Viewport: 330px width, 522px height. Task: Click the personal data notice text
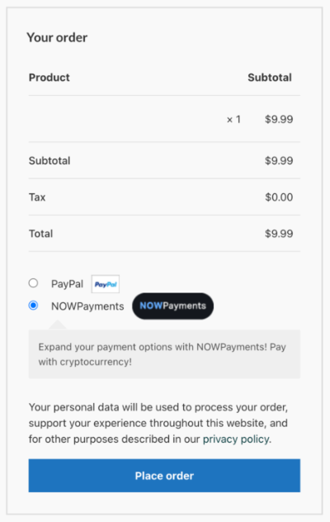click(158, 423)
